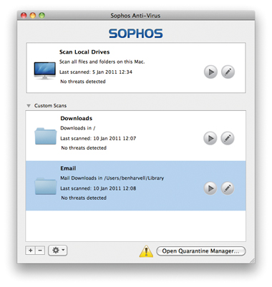272x287 pixels.
Task: Click 'Last scanned: 10 Jan 2011 12:07'
Action: [x=98, y=138]
